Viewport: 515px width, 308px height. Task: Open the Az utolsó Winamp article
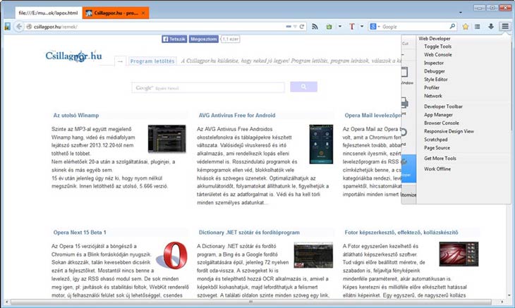tap(76, 116)
